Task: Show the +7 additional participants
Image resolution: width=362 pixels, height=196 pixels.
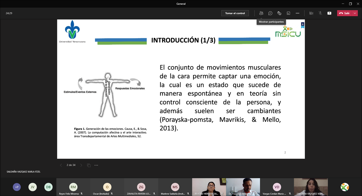Action: click(x=17, y=187)
